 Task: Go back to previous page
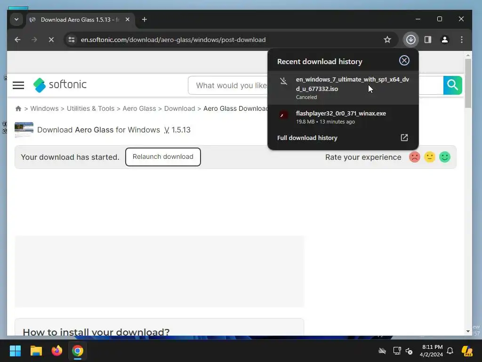tap(17, 40)
